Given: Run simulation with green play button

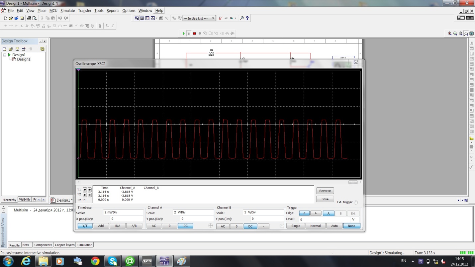Looking at the screenshot, I should [x=183, y=34].
